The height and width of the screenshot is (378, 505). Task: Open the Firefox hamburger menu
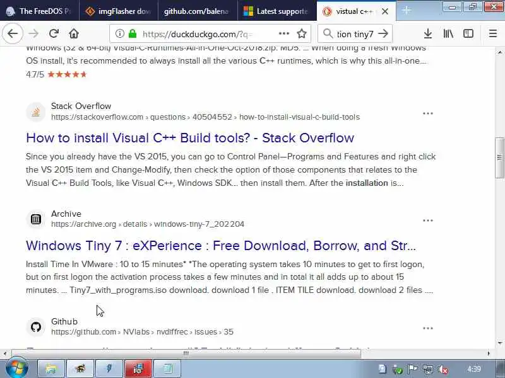[493, 33]
